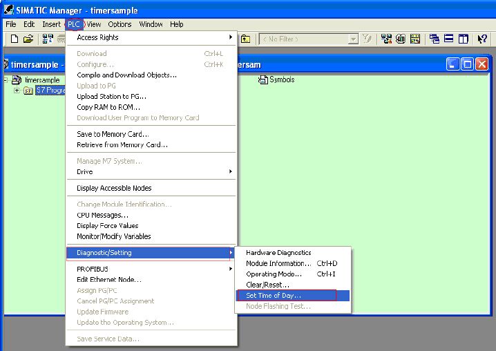
Task: Collapse the timersample tree node
Action: (x=6, y=79)
